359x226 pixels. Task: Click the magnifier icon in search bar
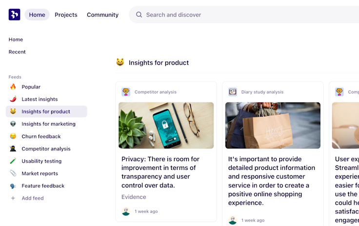[x=139, y=15]
